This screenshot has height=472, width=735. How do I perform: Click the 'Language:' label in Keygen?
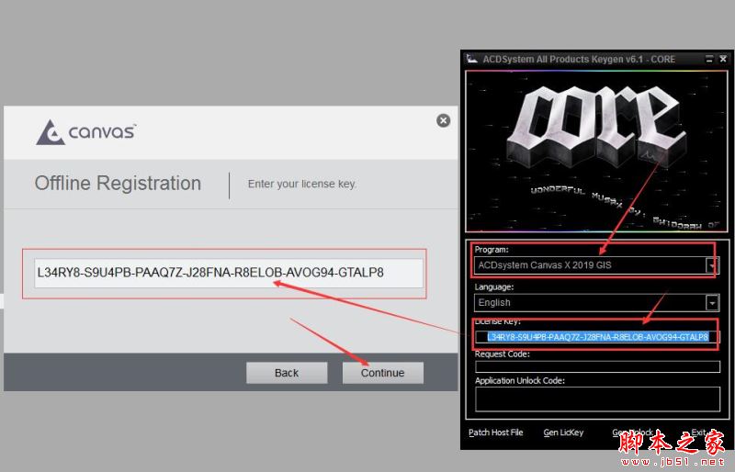coord(494,287)
